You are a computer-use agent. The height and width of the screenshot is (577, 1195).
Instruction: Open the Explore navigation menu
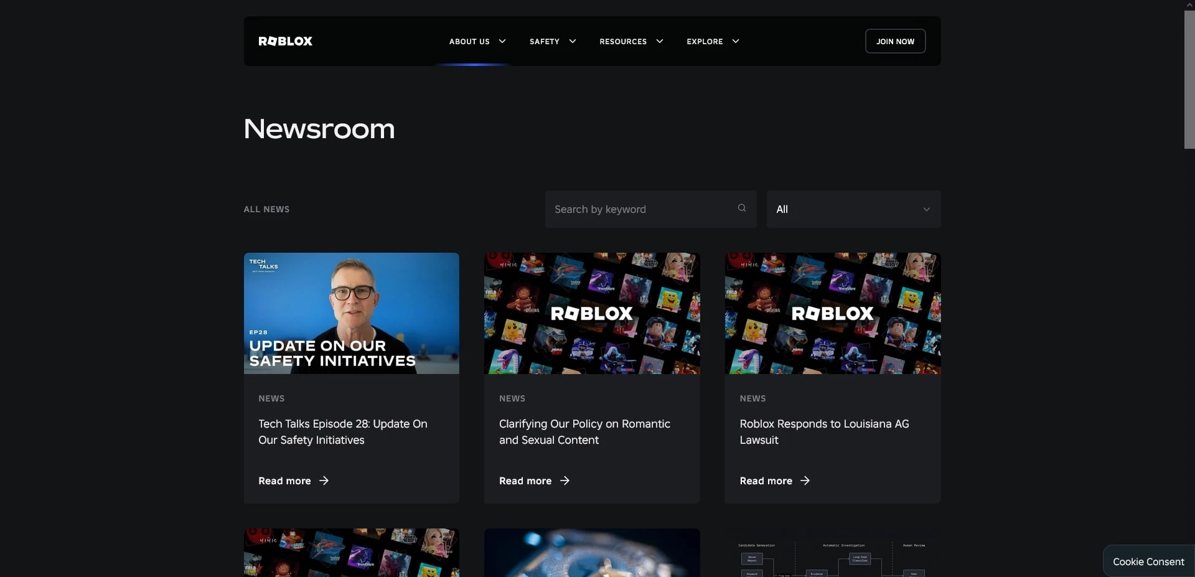[705, 42]
